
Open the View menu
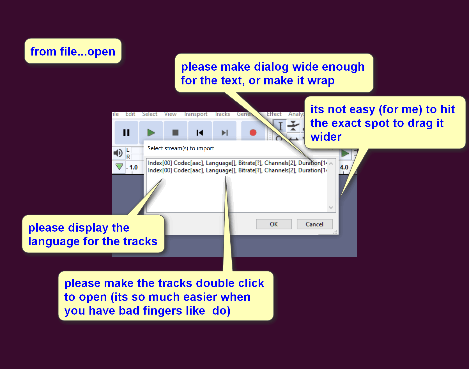click(x=170, y=114)
